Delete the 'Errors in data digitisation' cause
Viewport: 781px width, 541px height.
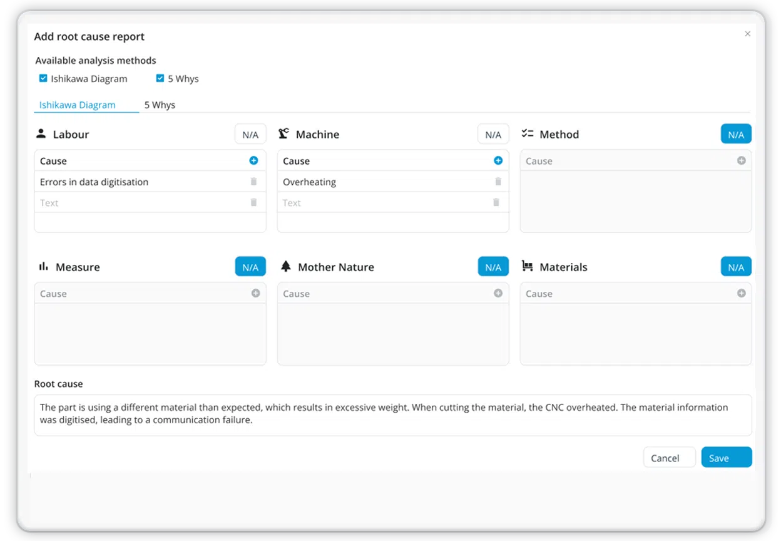(x=253, y=182)
